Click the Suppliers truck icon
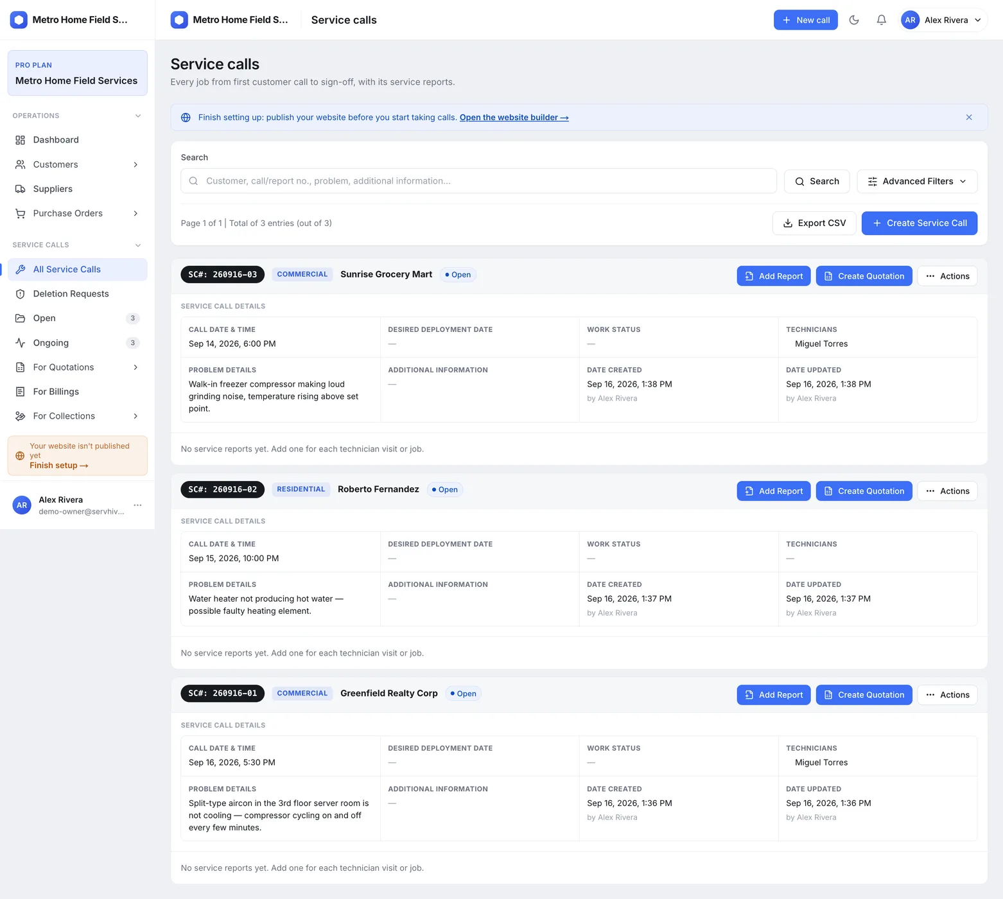 21,189
